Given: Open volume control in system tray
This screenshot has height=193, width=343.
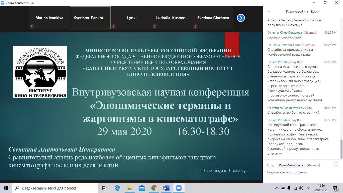Looking at the screenshot, I should tap(301, 188).
